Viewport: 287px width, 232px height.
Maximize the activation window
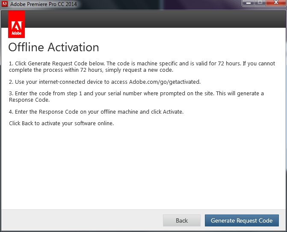(260, 3)
